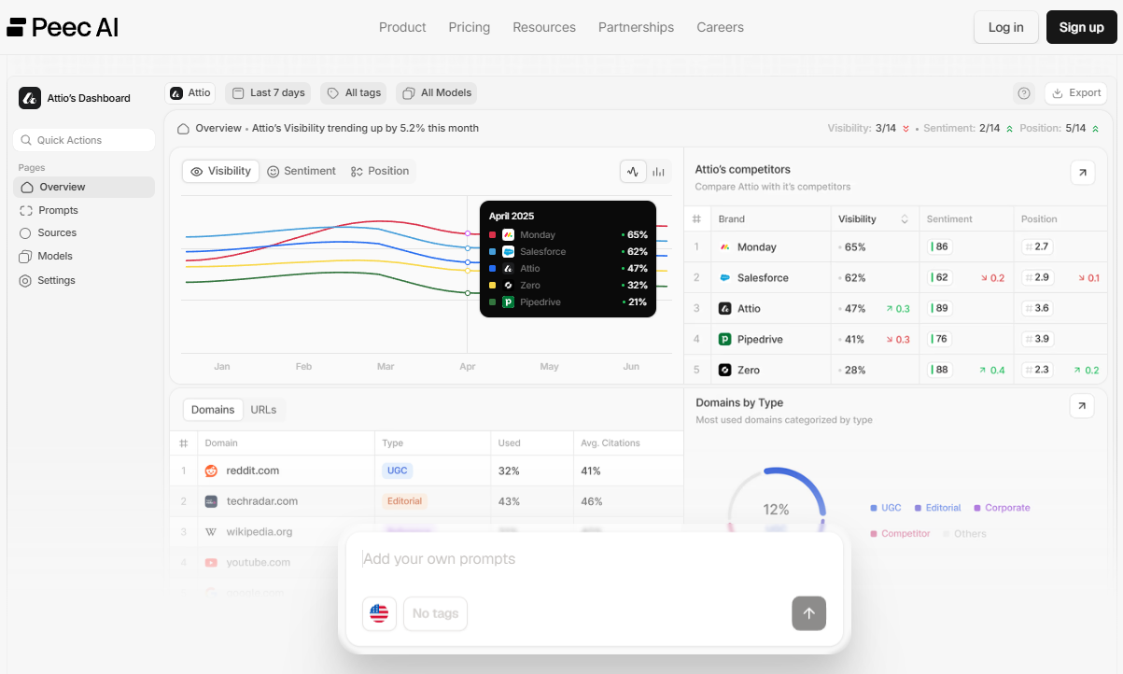Viewport: 1123px width, 674px height.
Task: Open the All Models filter
Action: click(x=437, y=93)
